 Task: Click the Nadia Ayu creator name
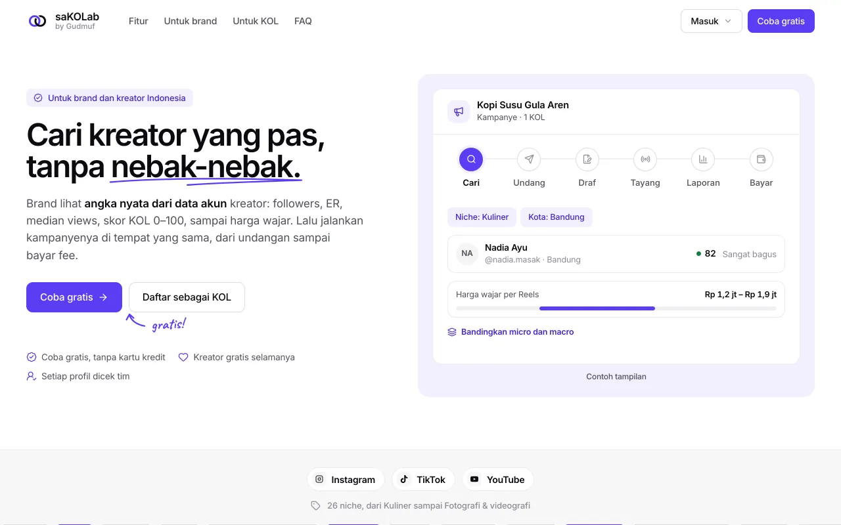point(506,247)
